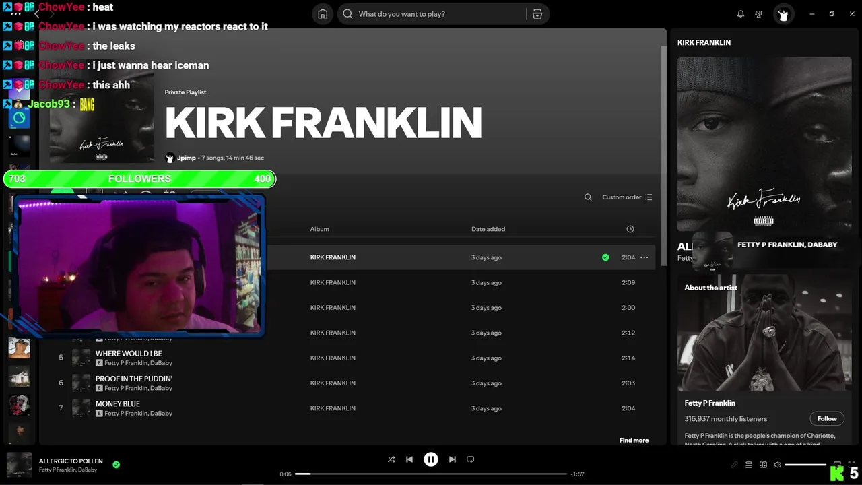
Task: Open Fetty P Franklin, DaBaby artist link in player bar
Action: coord(68,470)
